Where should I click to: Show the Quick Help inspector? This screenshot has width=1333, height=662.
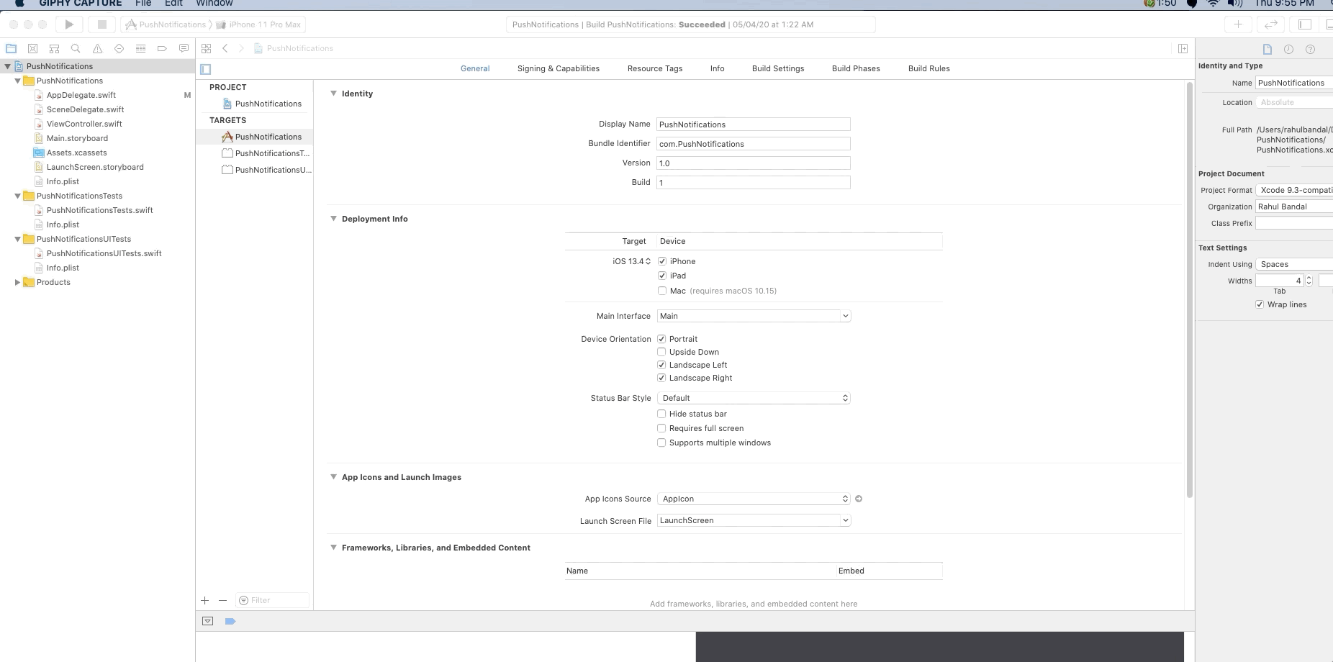click(x=1310, y=49)
